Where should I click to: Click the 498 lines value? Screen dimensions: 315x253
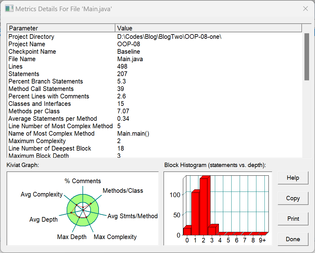[122, 66]
